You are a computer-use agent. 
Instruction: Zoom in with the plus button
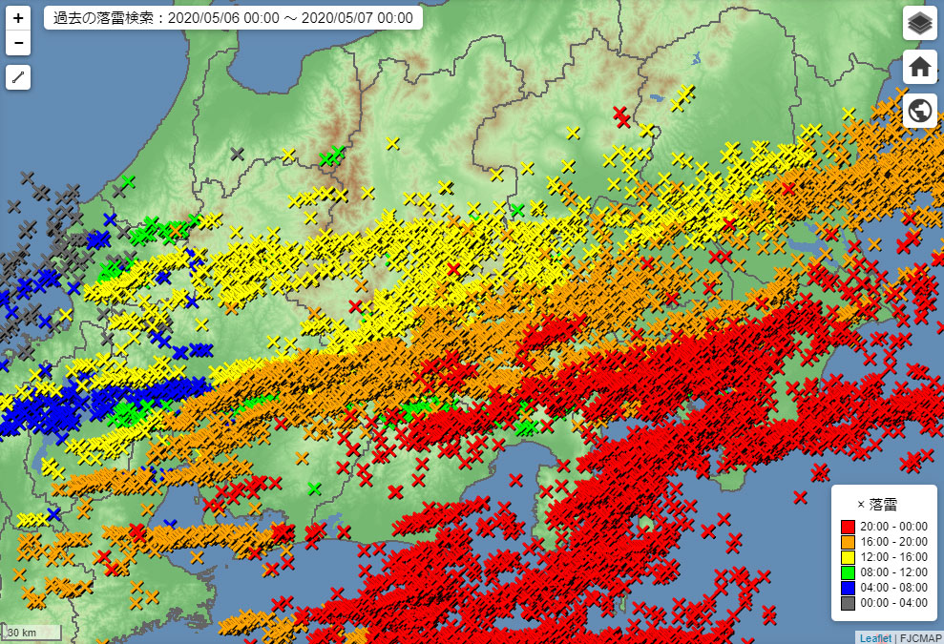[x=18, y=18]
